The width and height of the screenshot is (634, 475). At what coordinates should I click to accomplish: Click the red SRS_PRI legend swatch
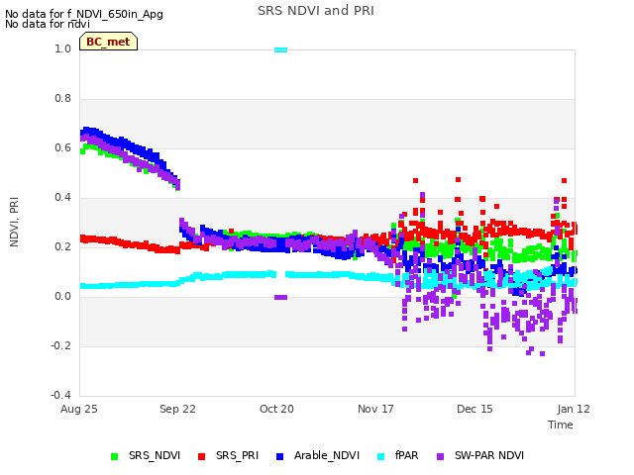point(201,456)
